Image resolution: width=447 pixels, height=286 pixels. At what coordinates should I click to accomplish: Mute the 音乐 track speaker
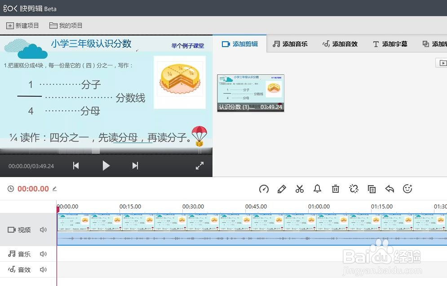(43, 254)
